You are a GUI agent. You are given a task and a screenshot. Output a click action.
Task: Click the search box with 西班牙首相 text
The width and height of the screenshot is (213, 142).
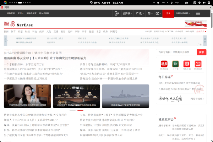(x=176, y=52)
